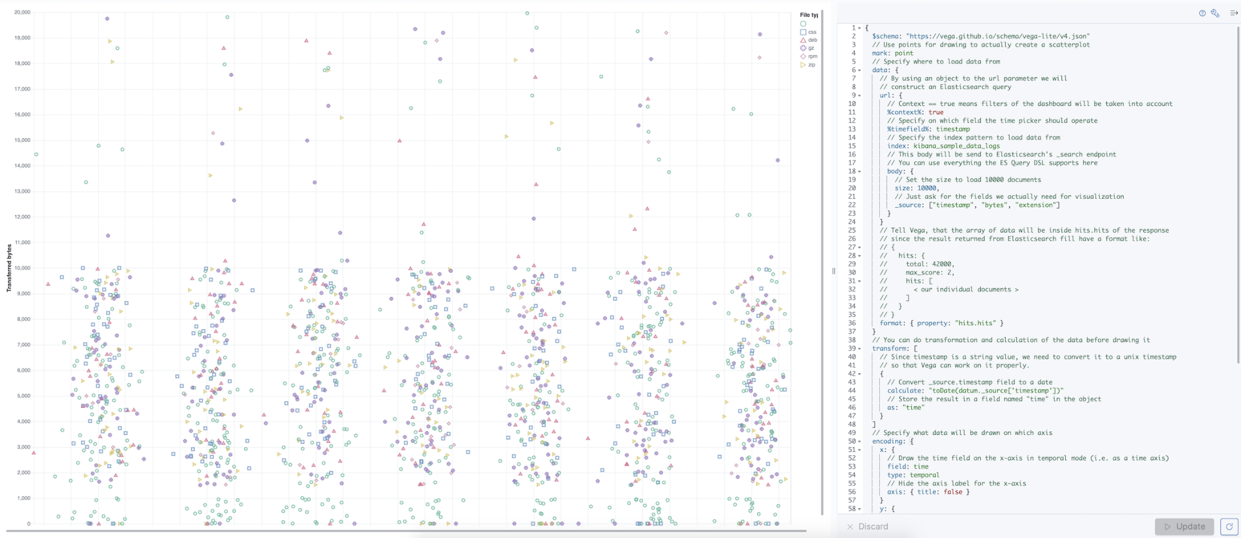Click the deb triangle legend symbol
This screenshot has width=1241, height=538.
803,40
